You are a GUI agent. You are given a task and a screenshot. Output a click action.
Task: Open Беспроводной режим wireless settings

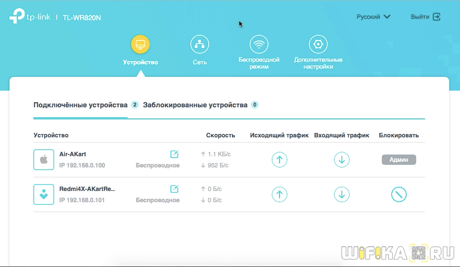tap(259, 44)
